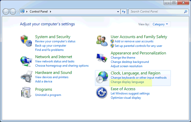This screenshot has width=191, height=122.
Task: Focus the Search Control Panel field
Action: (157, 12)
